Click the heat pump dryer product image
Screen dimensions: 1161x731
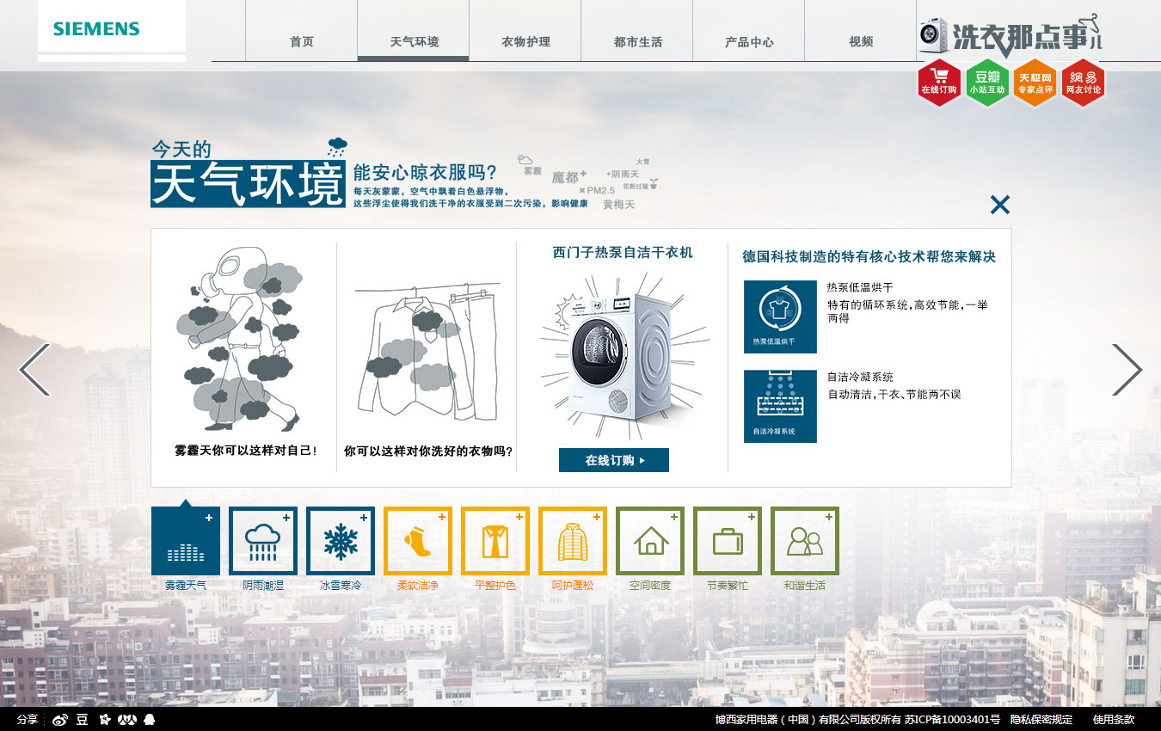tap(622, 353)
